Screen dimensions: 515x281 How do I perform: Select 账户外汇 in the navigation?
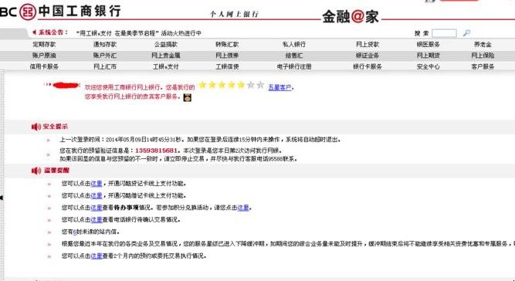click(105, 56)
